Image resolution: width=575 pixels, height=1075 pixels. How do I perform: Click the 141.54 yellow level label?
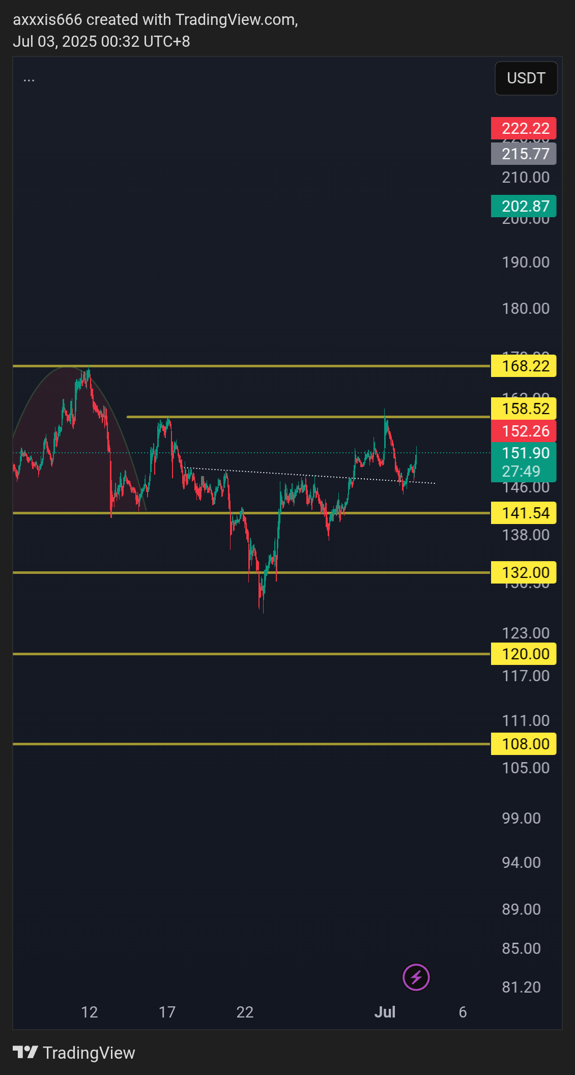click(x=524, y=513)
